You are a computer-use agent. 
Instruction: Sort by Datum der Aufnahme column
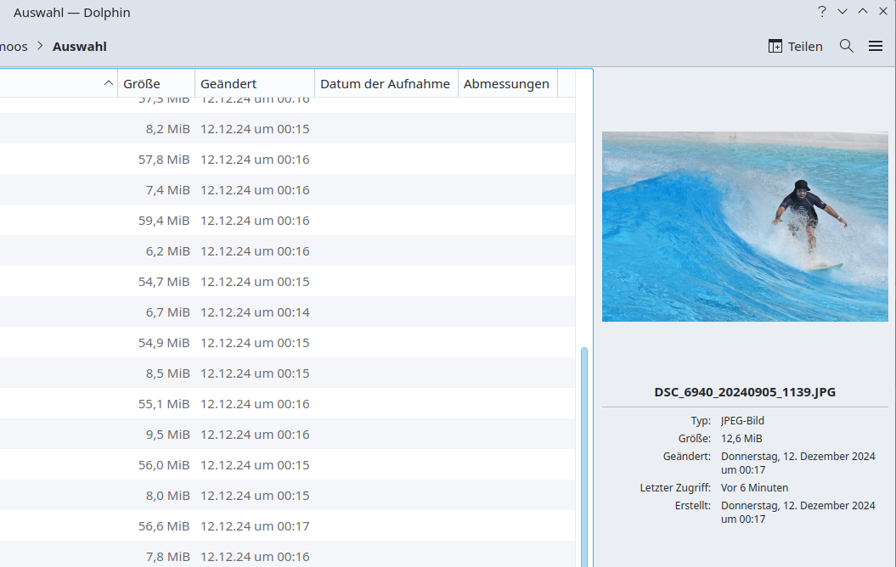(x=386, y=83)
